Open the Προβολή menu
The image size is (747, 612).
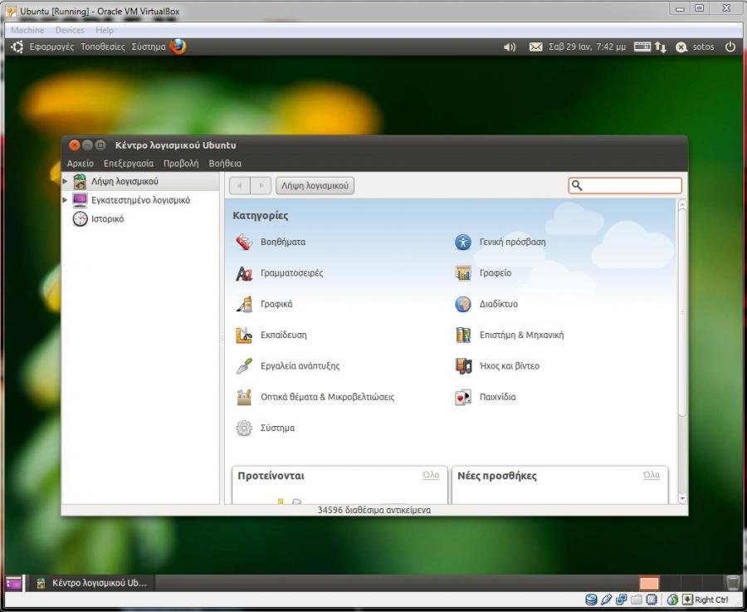[x=181, y=164]
